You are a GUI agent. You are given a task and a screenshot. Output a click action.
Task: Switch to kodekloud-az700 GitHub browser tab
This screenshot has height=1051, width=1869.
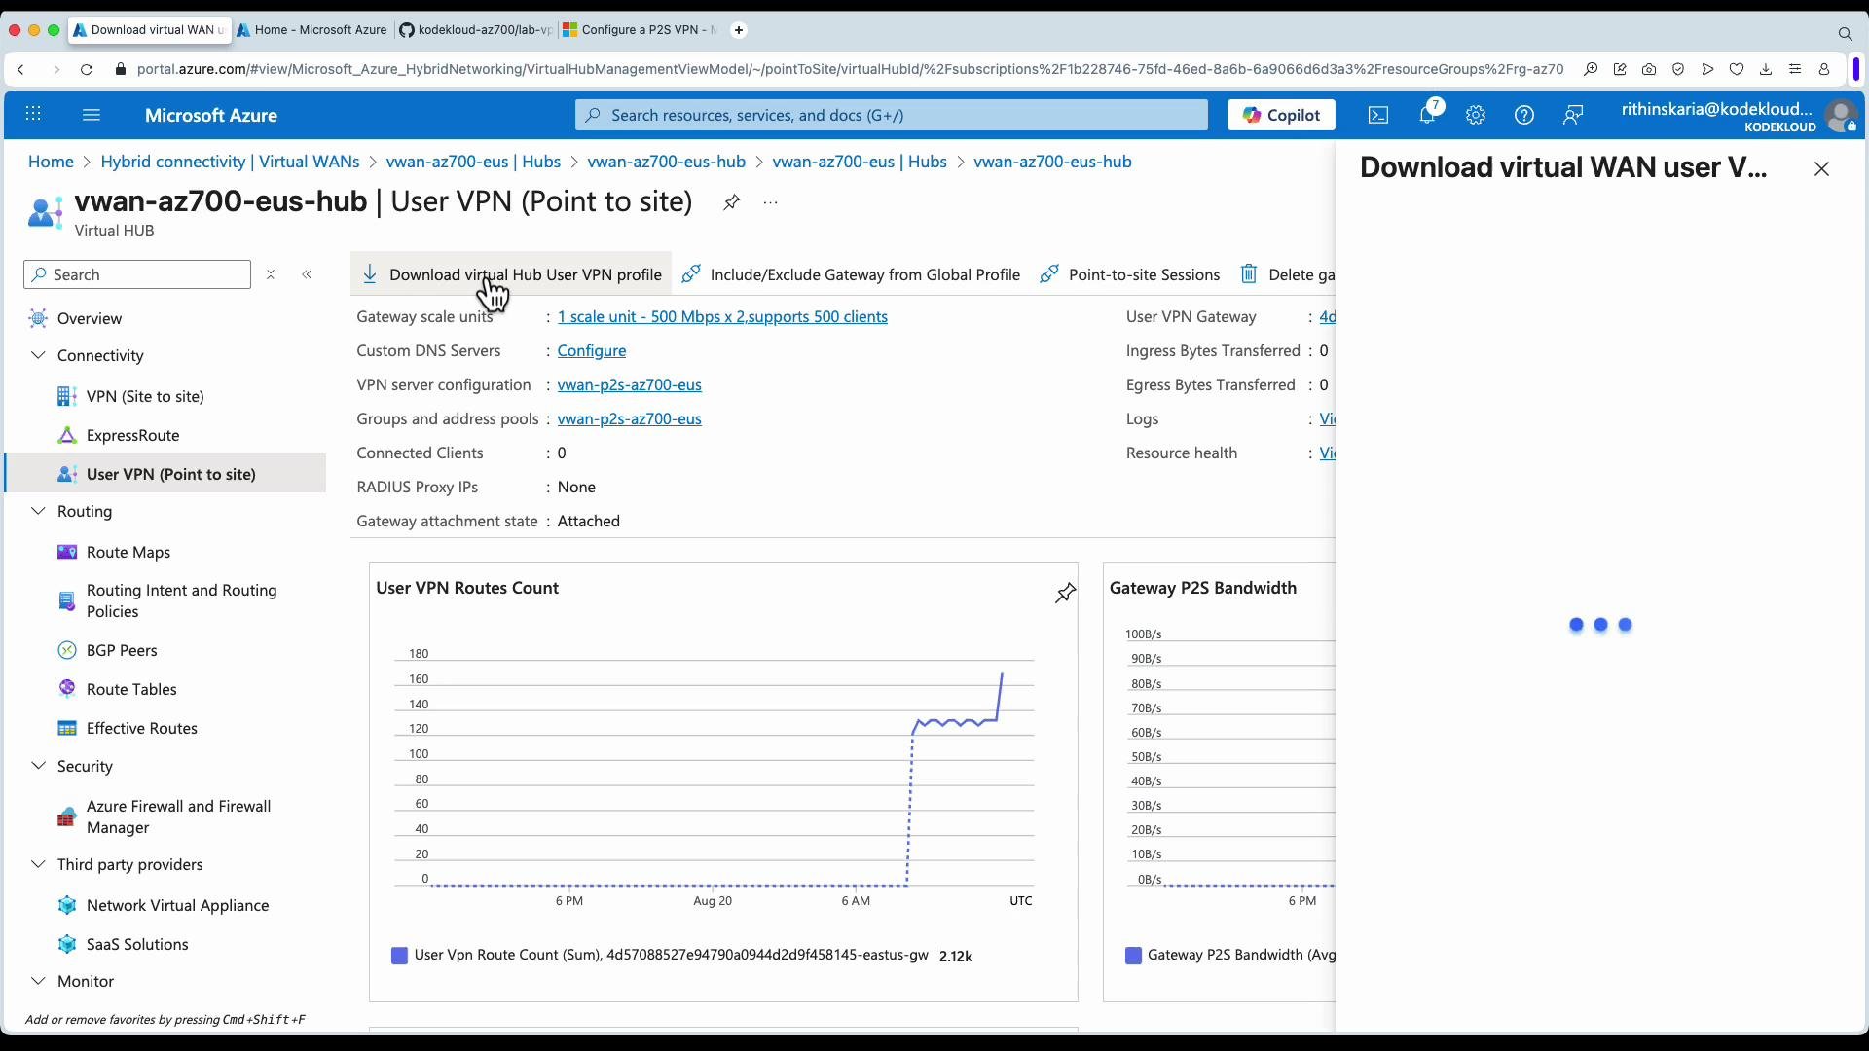[x=476, y=30]
